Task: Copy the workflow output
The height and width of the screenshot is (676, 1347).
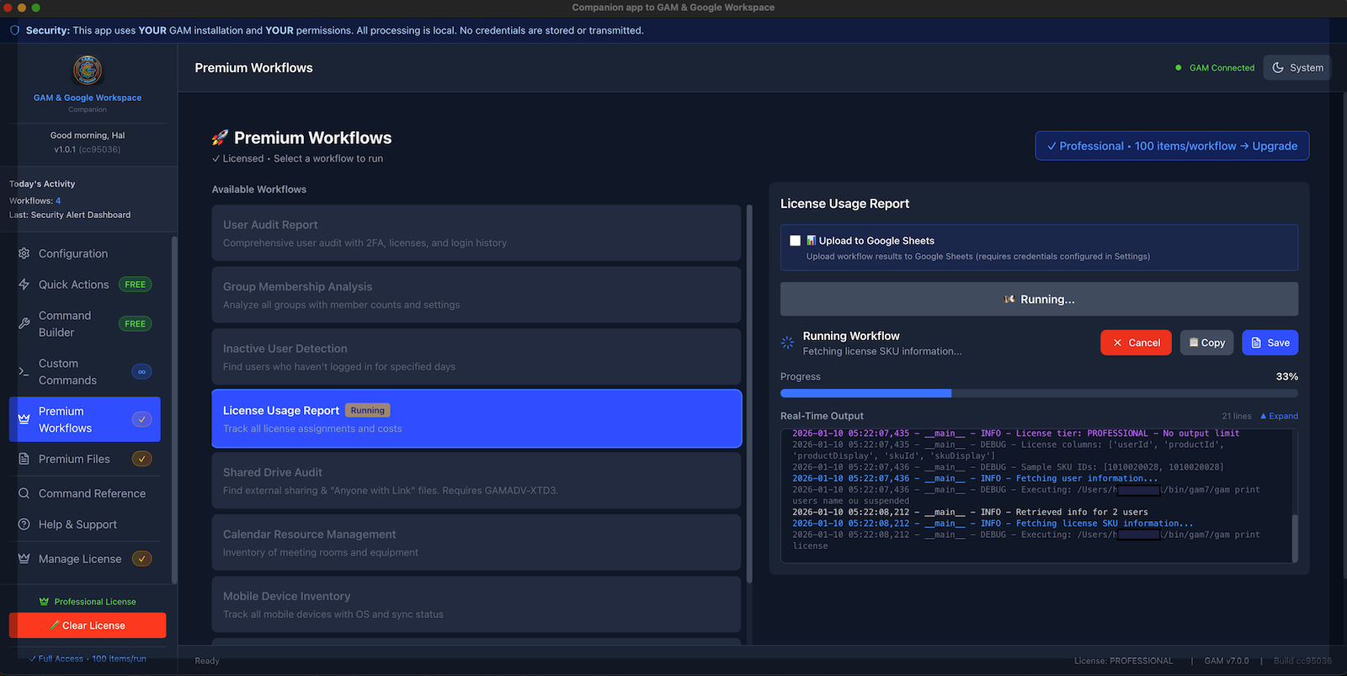Action: click(1206, 343)
